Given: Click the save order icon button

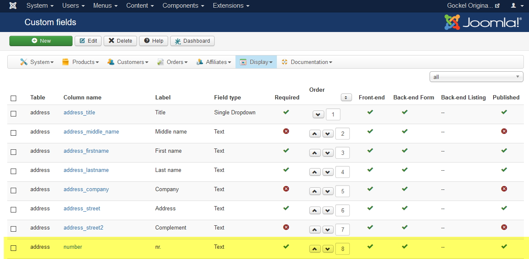Looking at the screenshot, I should [x=346, y=98].
